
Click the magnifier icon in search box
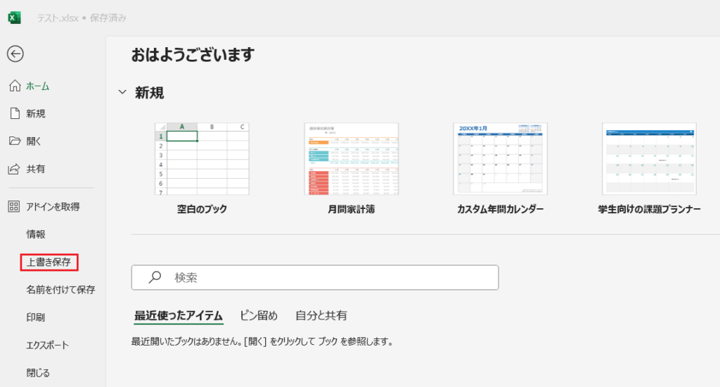[155, 277]
